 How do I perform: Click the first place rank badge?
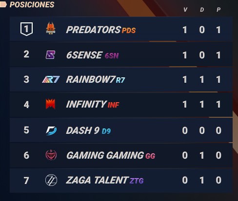pyautogui.click(x=26, y=29)
